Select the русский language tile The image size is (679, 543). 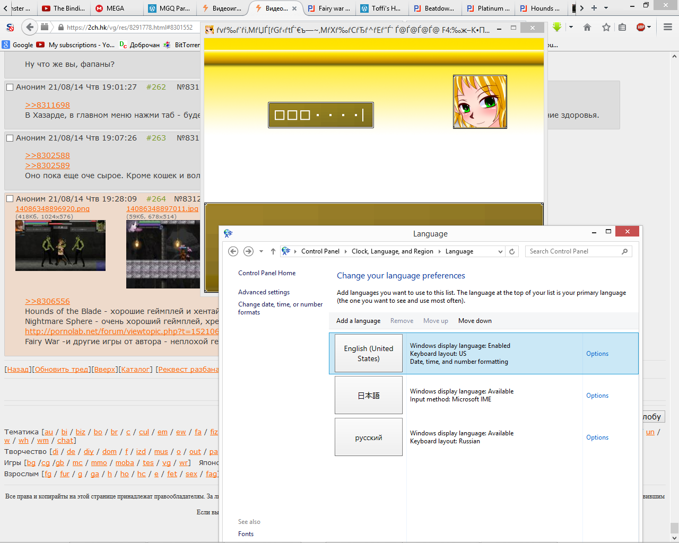tap(369, 437)
